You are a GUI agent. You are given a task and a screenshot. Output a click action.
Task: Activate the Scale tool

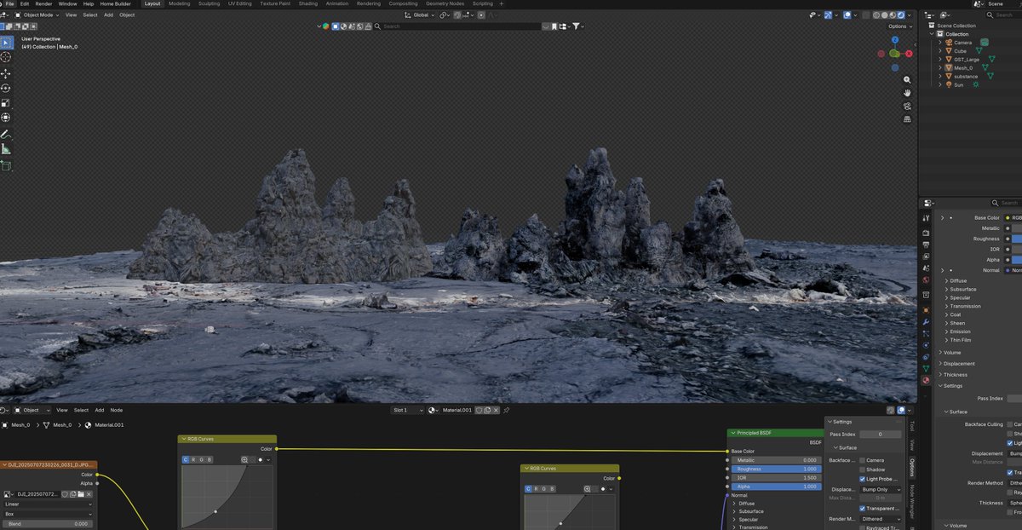(6, 102)
